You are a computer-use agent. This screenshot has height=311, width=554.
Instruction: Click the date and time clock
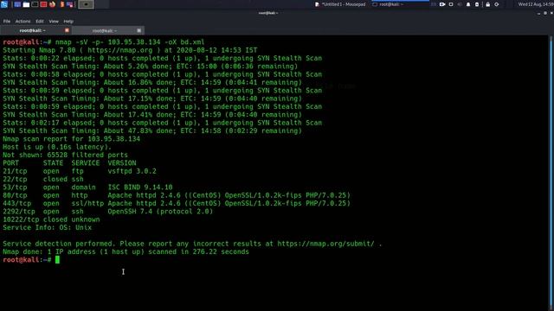(536, 4)
